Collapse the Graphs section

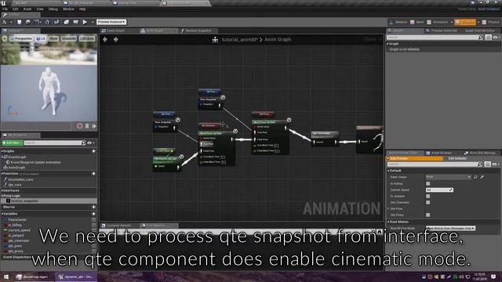pyautogui.click(x=2, y=151)
